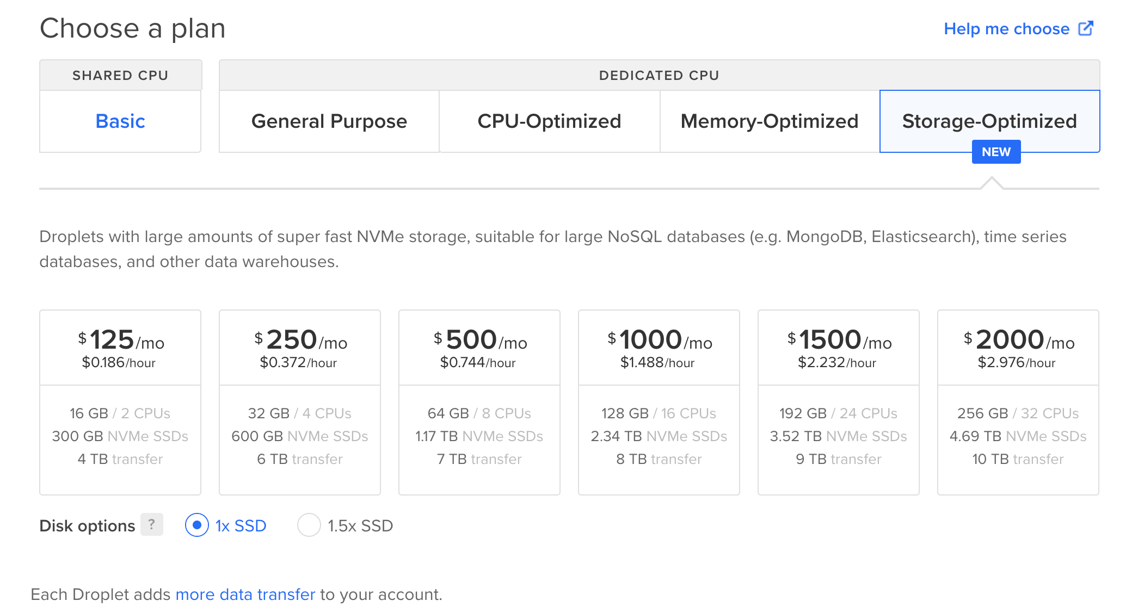Choose the $250/mo plan with 32 GB

(300, 403)
